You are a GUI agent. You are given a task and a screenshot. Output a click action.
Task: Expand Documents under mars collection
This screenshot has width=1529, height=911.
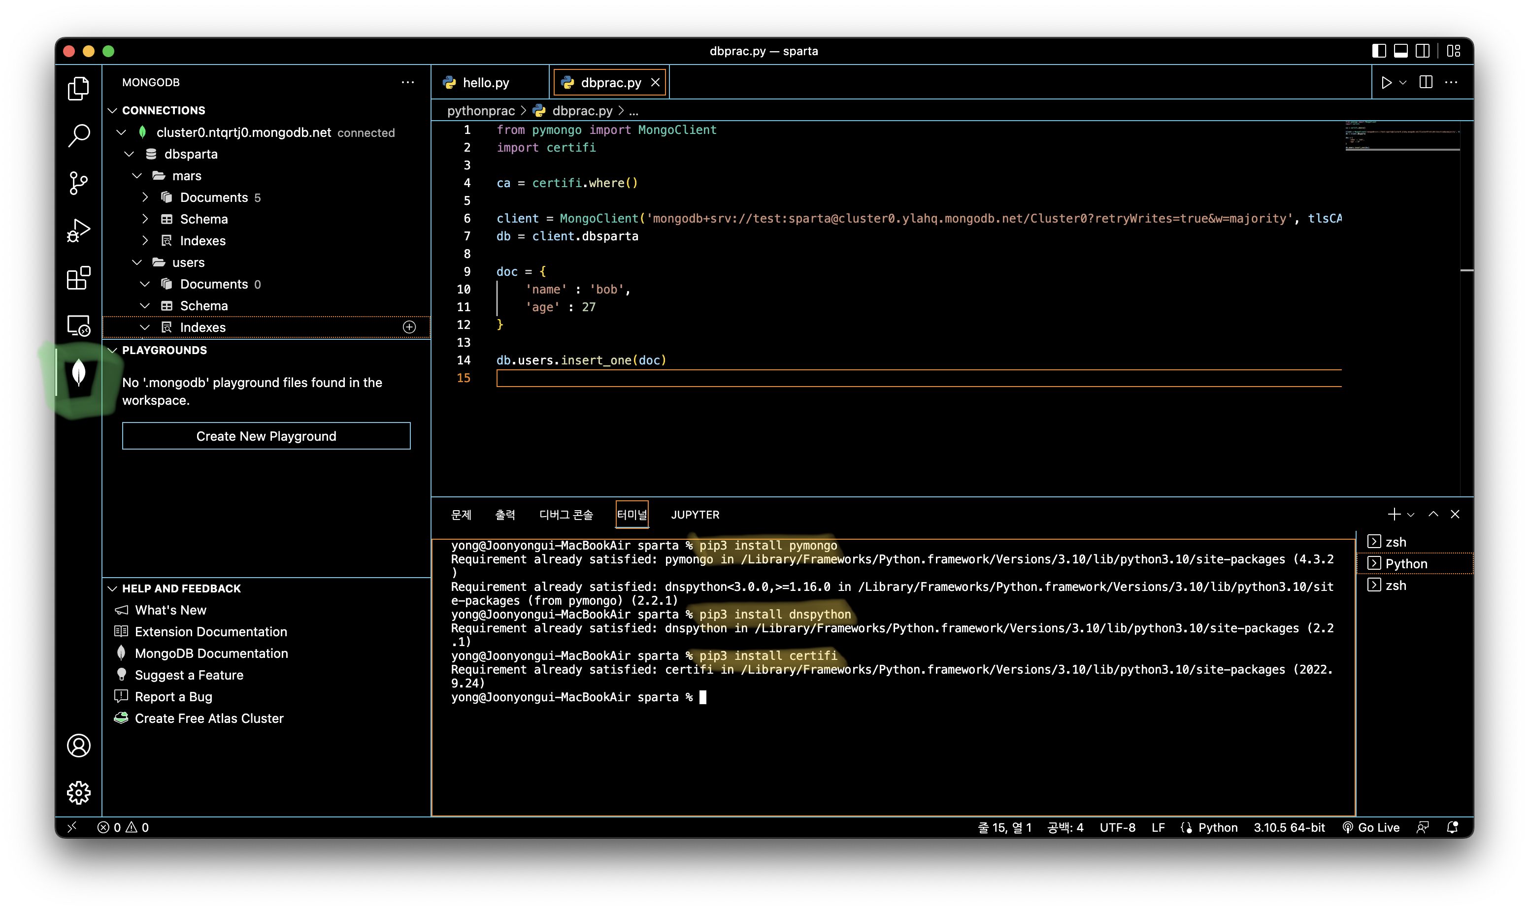tap(145, 197)
